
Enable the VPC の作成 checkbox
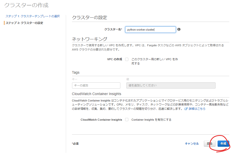[127, 59]
